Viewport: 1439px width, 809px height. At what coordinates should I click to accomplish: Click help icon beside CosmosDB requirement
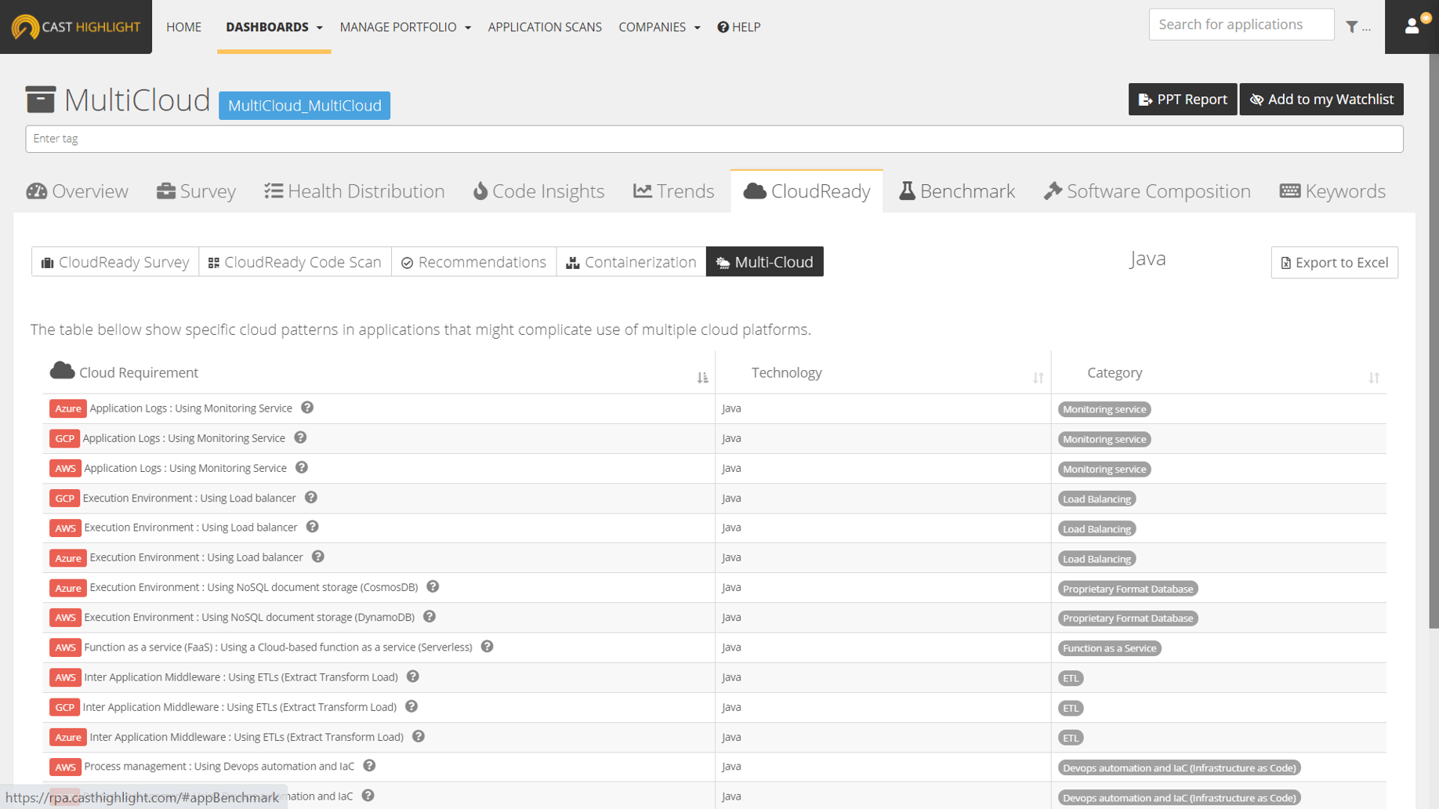tap(433, 587)
